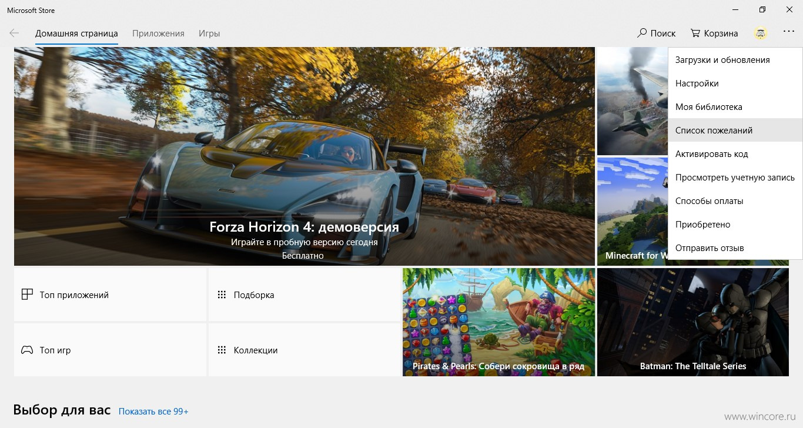
Task: Click the search magnifier icon
Action: [x=642, y=33]
